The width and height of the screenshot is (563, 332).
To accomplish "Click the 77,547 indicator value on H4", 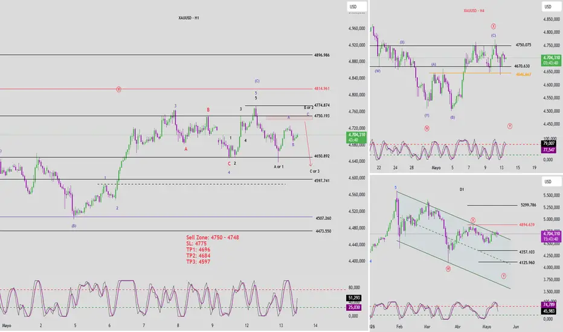I will 549,150.
